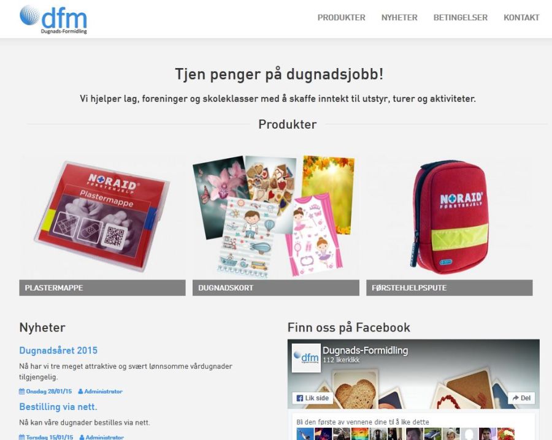Screen dimensions: 552x440
Task: Open the KONTAKT page
Action: point(521,18)
